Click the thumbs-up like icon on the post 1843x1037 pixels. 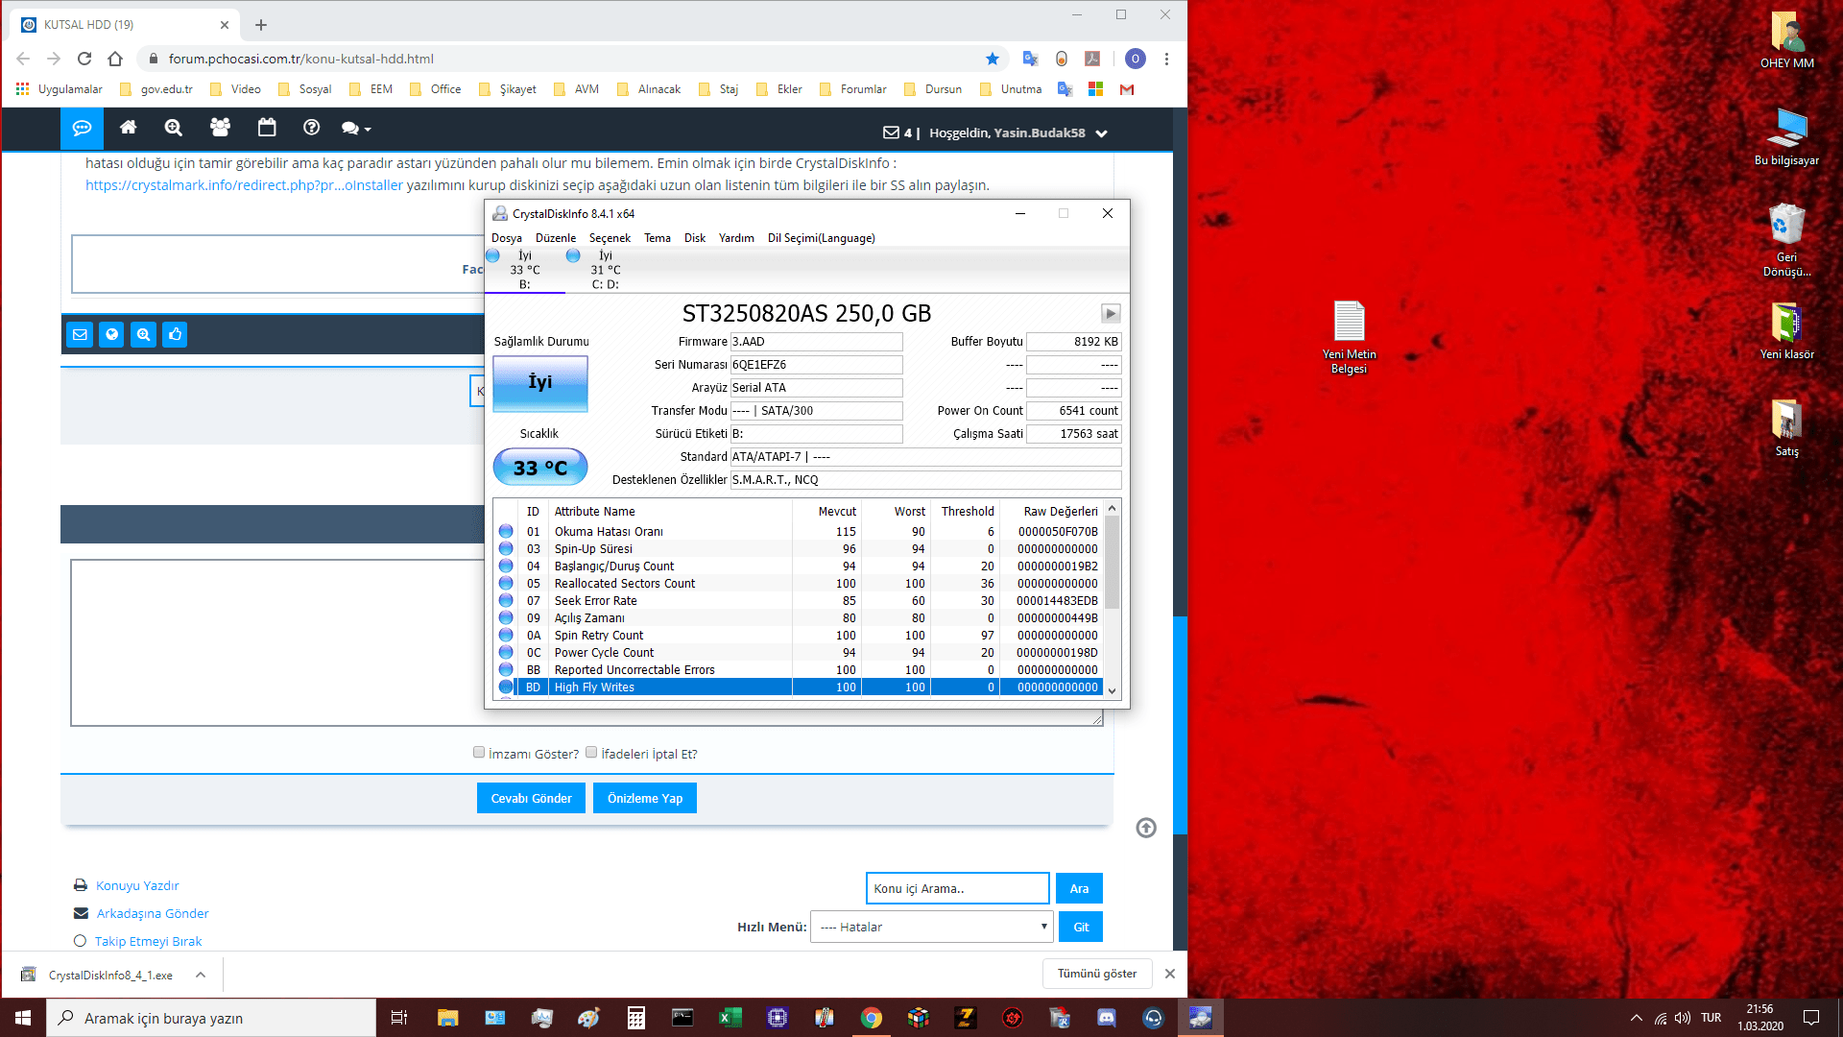tap(175, 335)
